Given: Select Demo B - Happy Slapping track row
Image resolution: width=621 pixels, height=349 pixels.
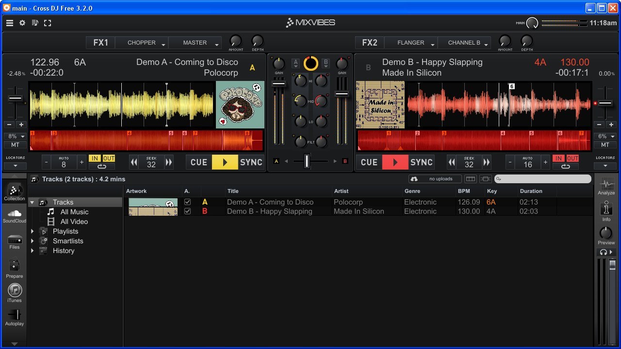Looking at the screenshot, I should [x=359, y=211].
